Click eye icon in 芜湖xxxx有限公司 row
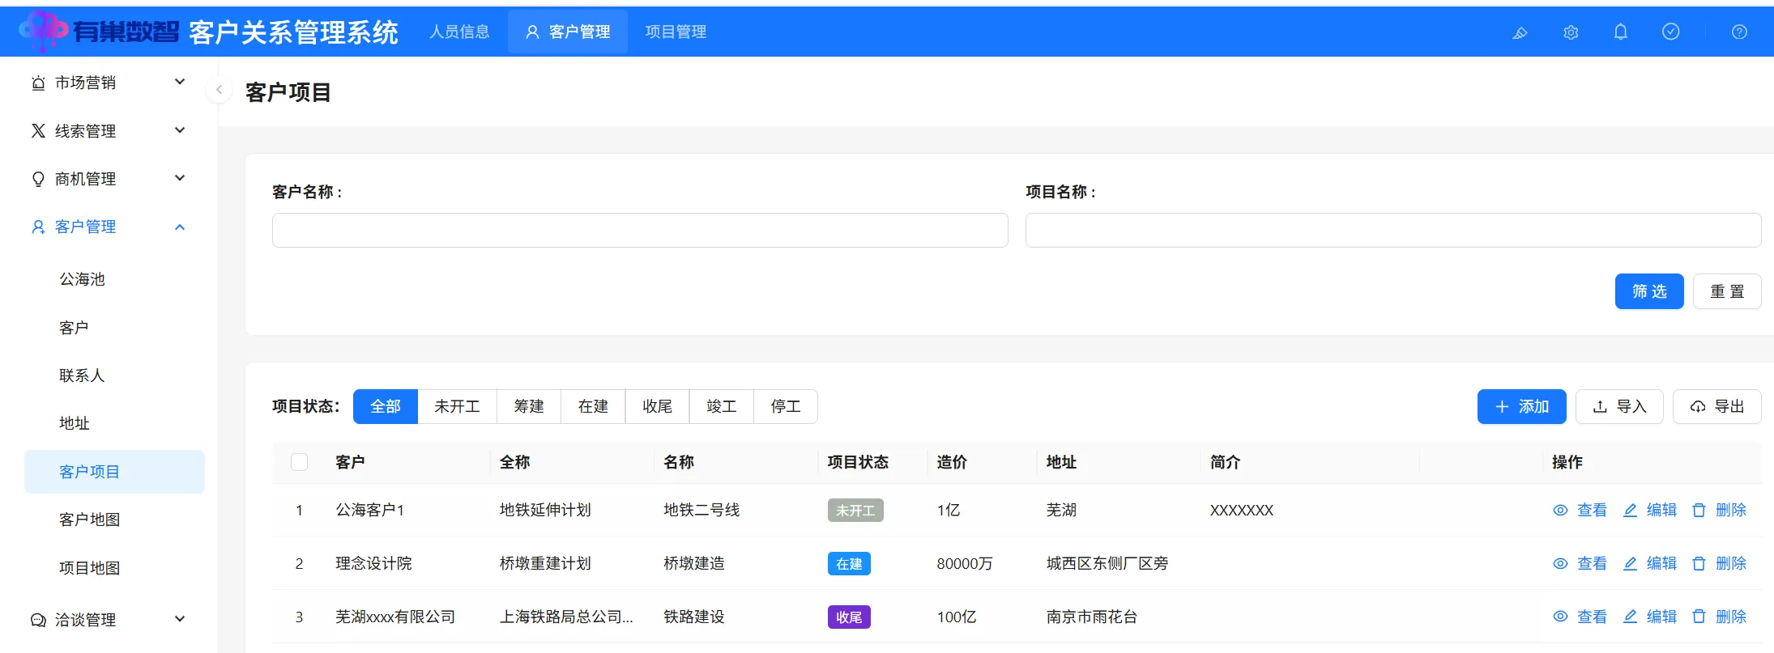 pos(1560,617)
